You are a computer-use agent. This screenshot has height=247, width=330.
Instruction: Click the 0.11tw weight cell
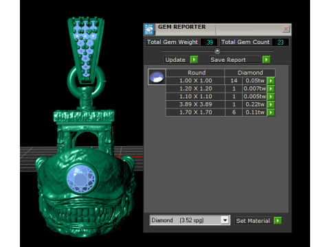pyautogui.click(x=255, y=113)
